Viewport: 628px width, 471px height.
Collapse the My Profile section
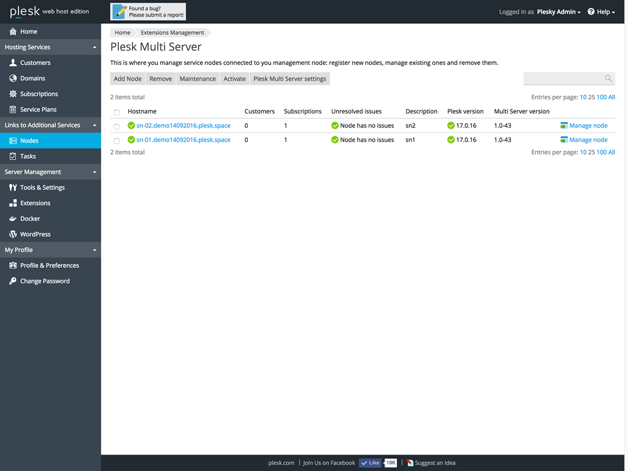(x=94, y=250)
